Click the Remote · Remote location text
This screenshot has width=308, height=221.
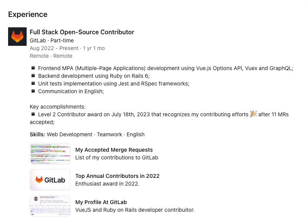pyautogui.click(x=51, y=56)
